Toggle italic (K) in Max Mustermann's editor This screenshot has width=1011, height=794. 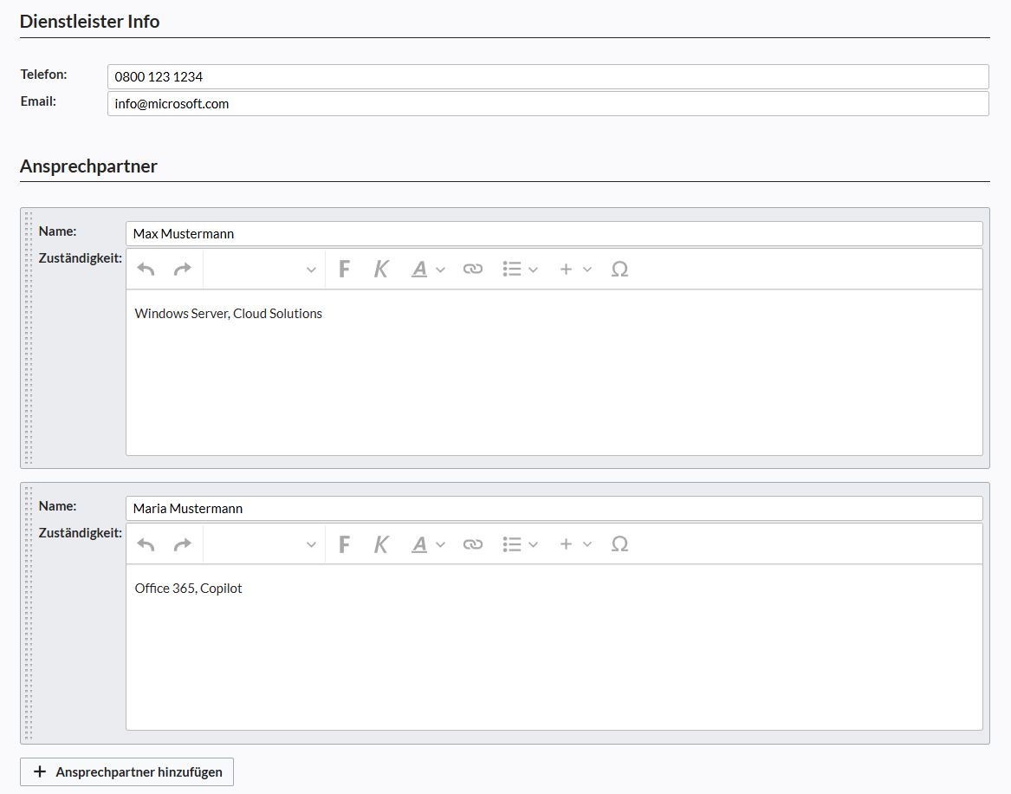381,269
